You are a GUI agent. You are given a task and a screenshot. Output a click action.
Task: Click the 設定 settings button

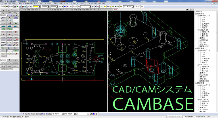click(x=3, y=29)
